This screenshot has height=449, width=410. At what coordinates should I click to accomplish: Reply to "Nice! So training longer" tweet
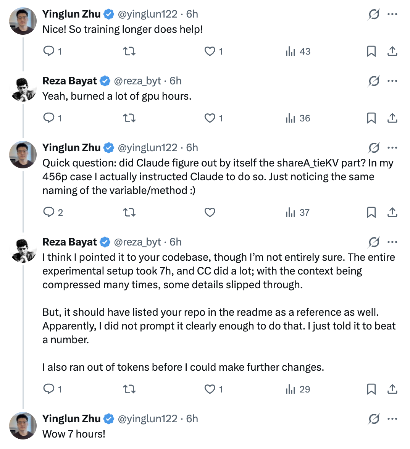tap(49, 51)
